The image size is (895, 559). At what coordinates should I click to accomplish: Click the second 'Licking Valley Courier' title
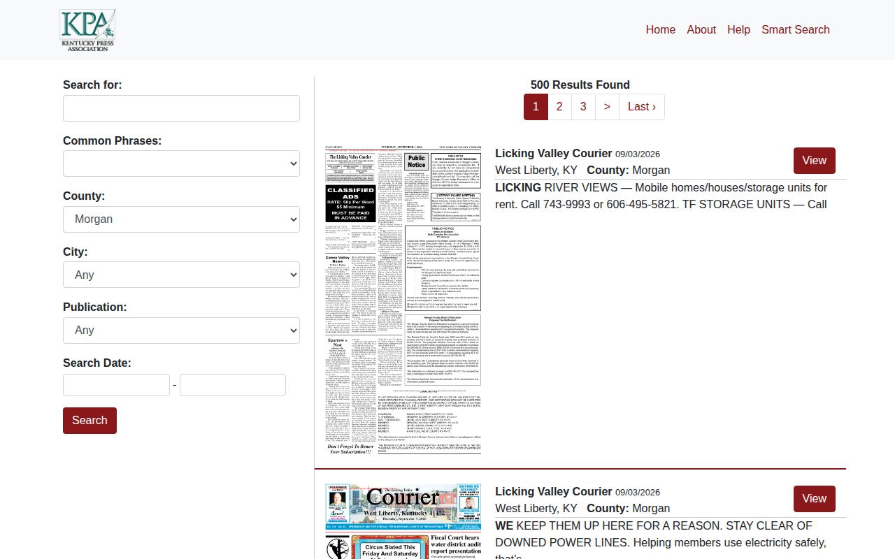coord(554,491)
